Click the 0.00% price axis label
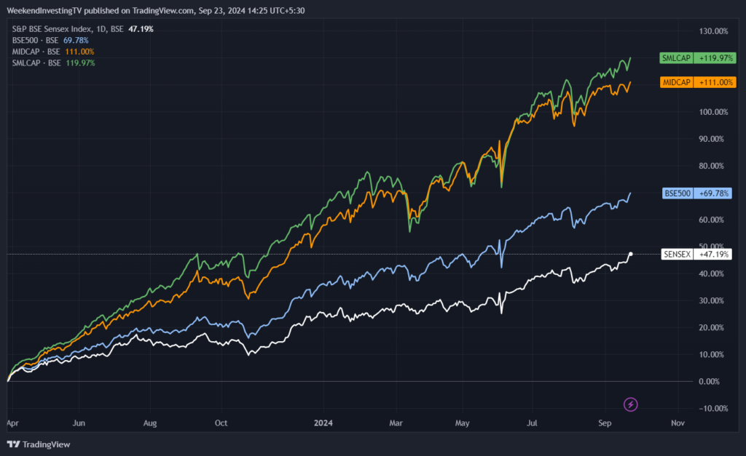746x456 pixels. click(x=710, y=381)
